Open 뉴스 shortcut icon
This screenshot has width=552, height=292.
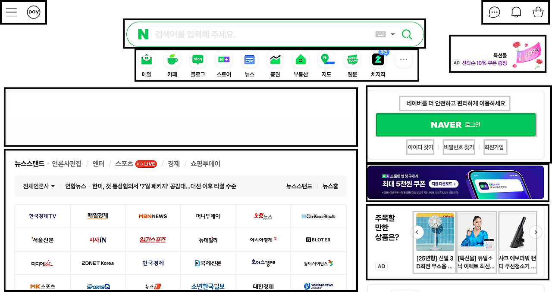(249, 65)
